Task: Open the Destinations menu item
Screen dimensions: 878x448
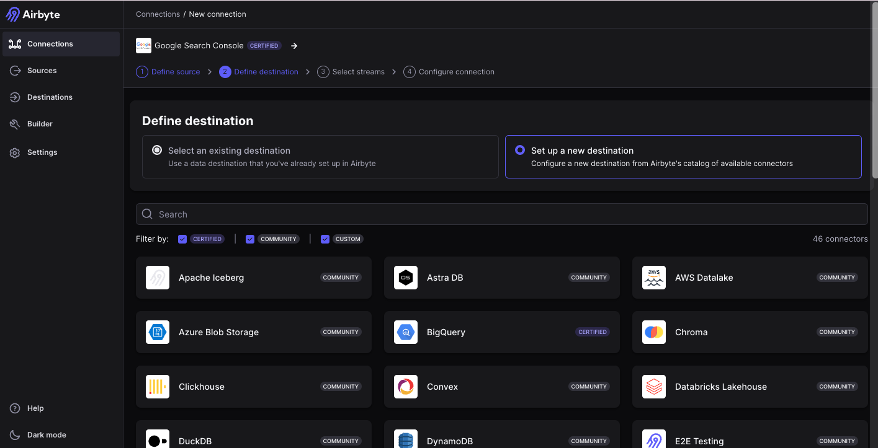Action: tap(61, 97)
